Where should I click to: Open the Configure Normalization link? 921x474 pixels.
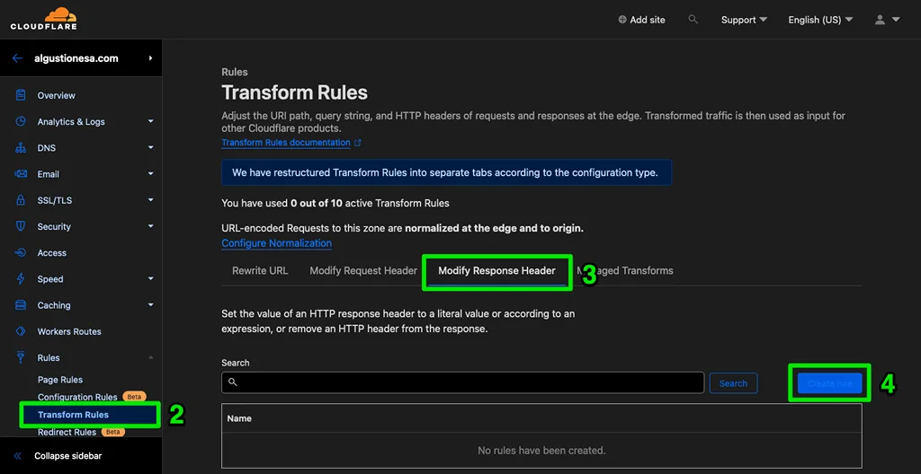click(277, 243)
